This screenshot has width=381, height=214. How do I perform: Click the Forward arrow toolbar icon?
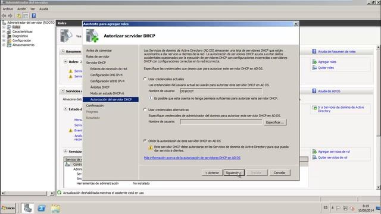(x=10, y=16)
